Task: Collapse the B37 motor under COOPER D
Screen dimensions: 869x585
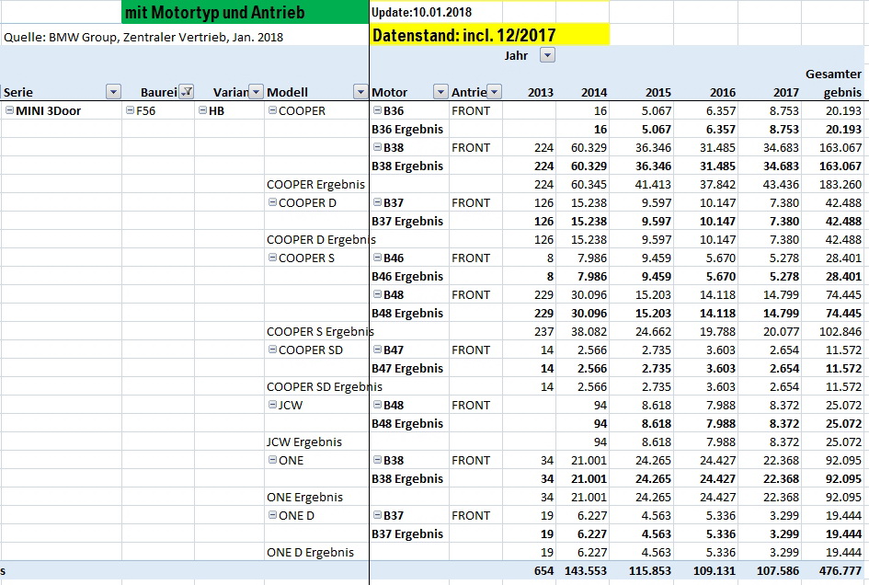Action: click(377, 202)
